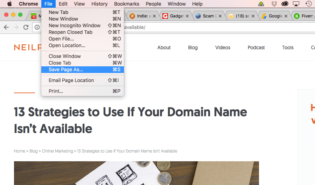Click the Home breadcrumb link

pyautogui.click(x=20, y=151)
